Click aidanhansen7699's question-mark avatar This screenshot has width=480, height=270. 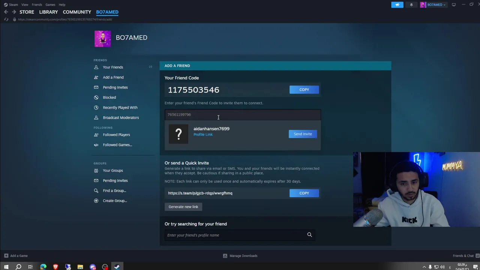point(178,134)
